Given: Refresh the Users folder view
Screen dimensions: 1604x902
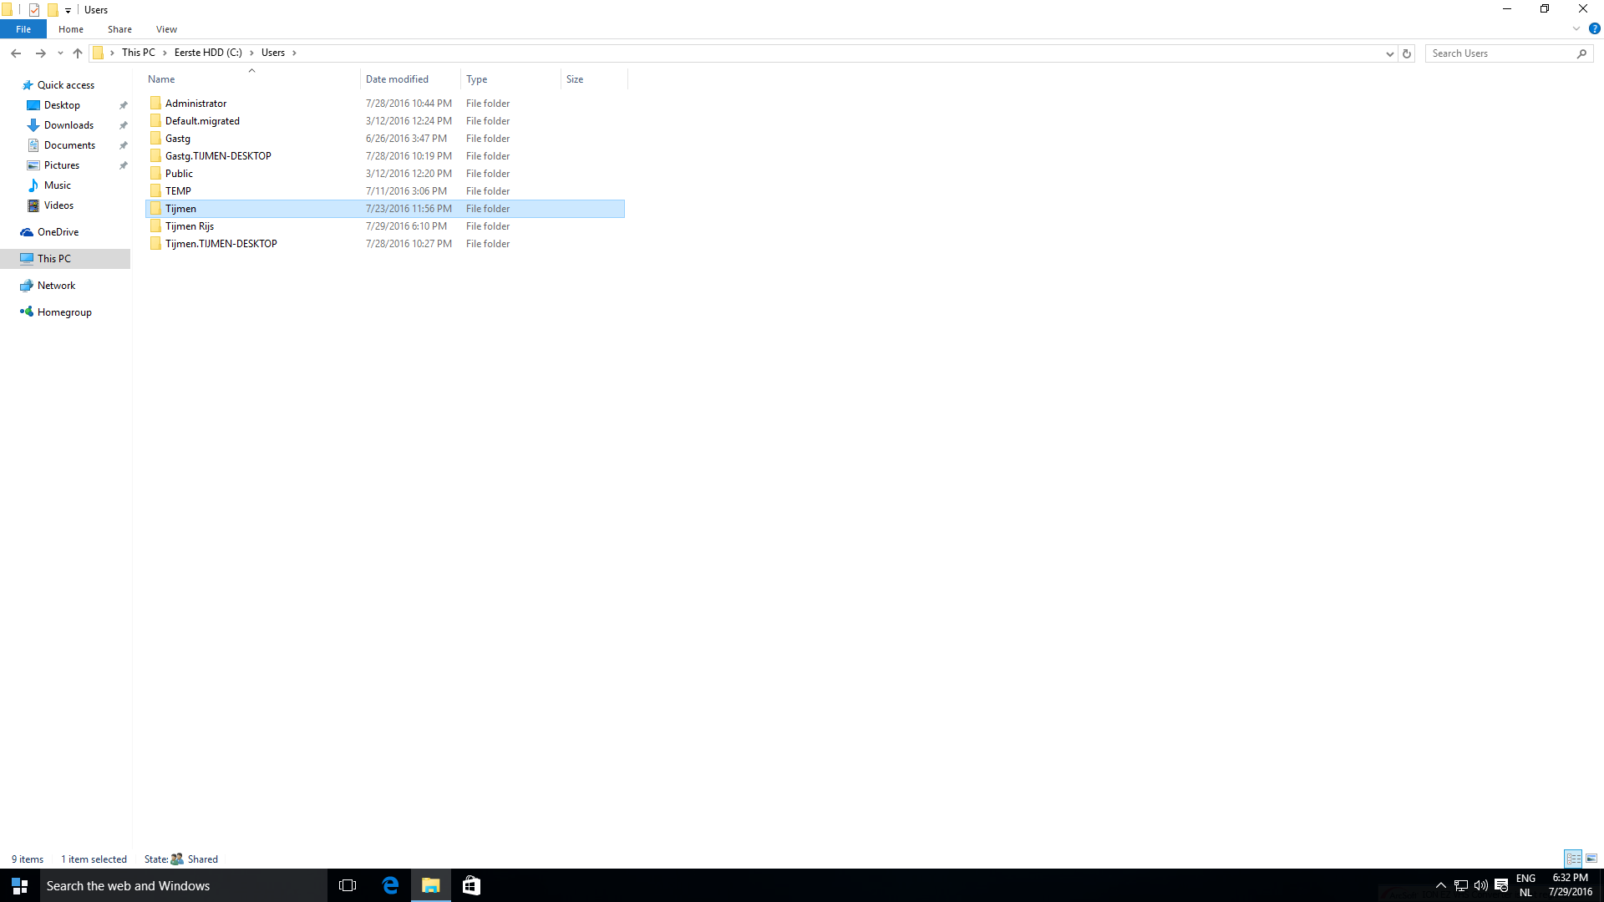Looking at the screenshot, I should tap(1407, 53).
